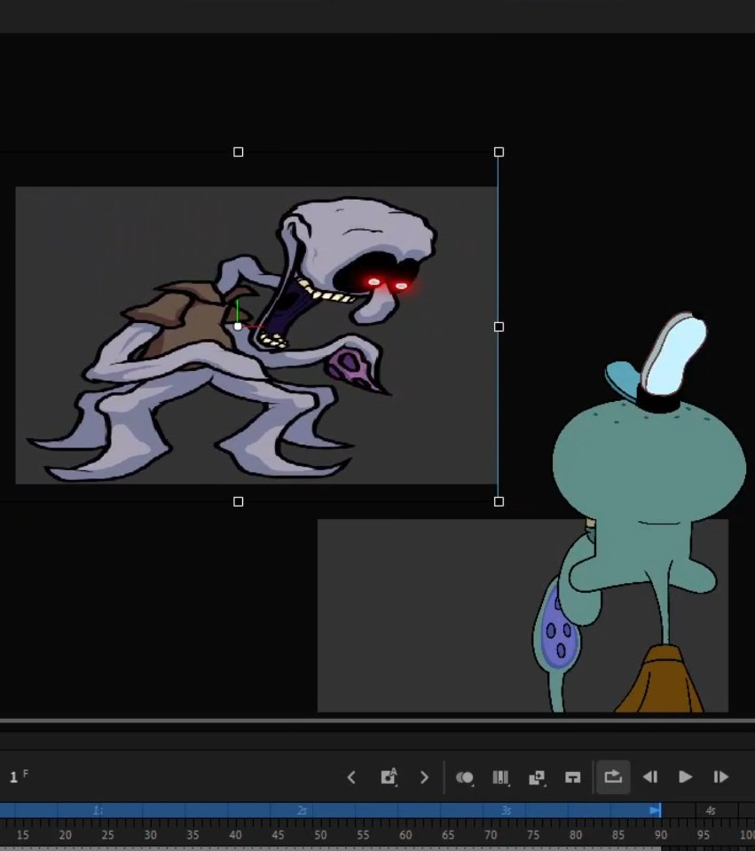Click the bottom-middle transform handle

pos(239,502)
